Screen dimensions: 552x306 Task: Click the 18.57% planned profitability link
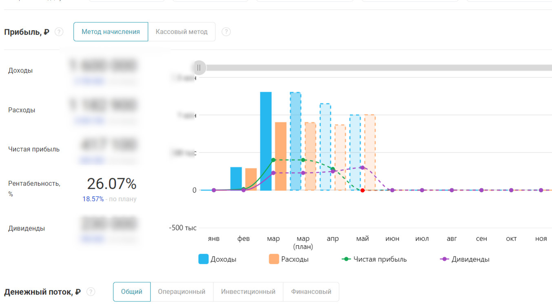tap(93, 199)
